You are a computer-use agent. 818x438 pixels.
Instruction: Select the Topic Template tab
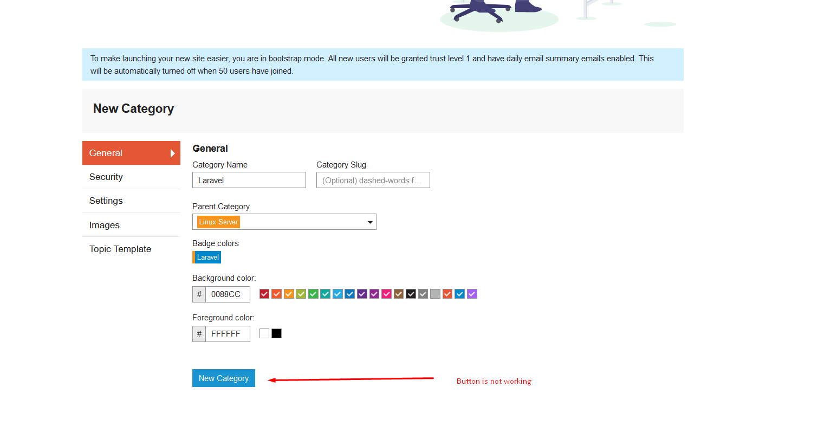coord(120,249)
